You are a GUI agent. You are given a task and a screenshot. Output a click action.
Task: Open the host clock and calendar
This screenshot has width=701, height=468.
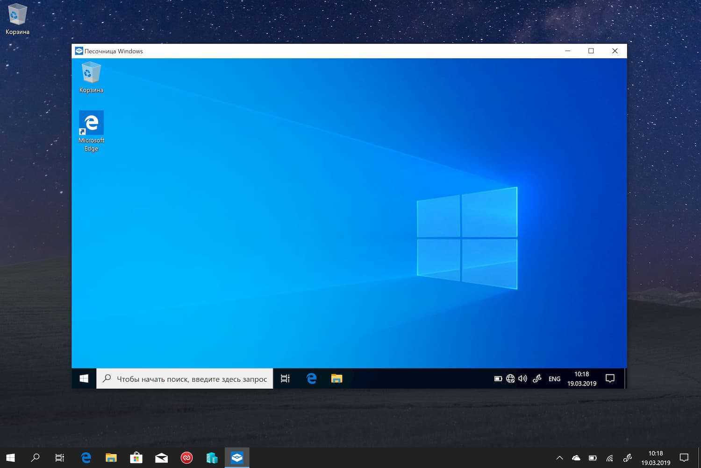656,458
